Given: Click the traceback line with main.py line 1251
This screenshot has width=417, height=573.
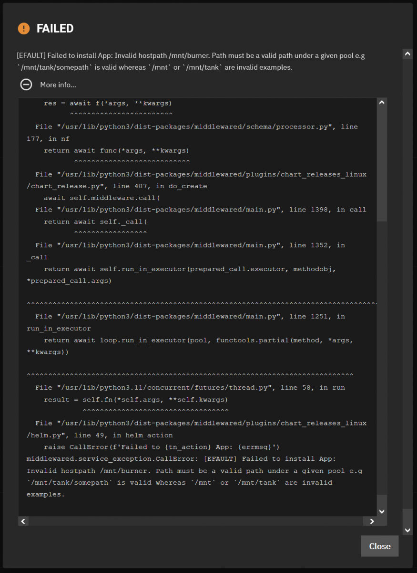Looking at the screenshot, I should 190,317.
